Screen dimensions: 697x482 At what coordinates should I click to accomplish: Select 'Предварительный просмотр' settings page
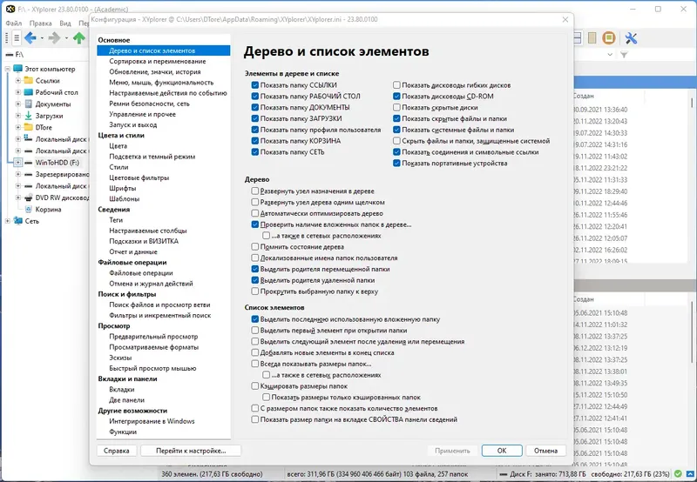(x=153, y=337)
